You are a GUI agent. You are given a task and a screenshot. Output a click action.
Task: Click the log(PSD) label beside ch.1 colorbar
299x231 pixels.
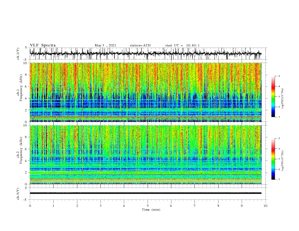point(282,99)
